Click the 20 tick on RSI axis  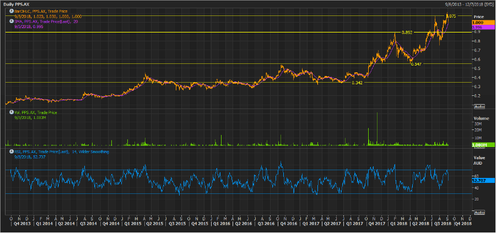(x=476, y=199)
